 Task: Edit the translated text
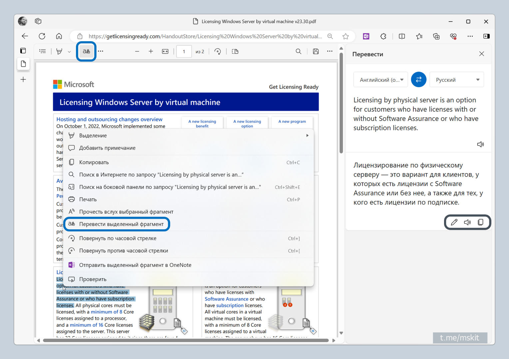tap(454, 222)
